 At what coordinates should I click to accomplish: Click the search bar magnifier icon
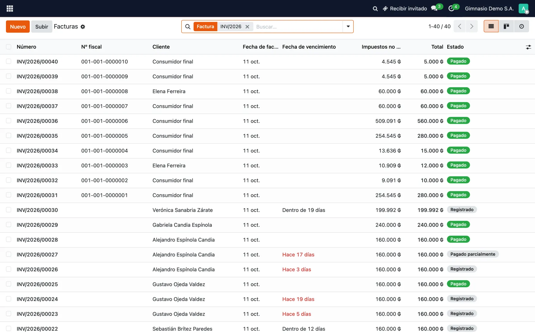tap(188, 27)
